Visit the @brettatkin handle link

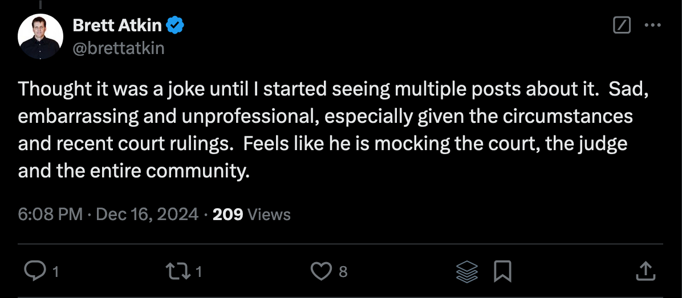click(x=118, y=48)
